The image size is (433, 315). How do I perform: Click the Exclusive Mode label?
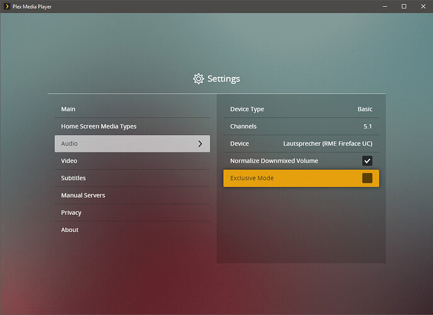[252, 178]
